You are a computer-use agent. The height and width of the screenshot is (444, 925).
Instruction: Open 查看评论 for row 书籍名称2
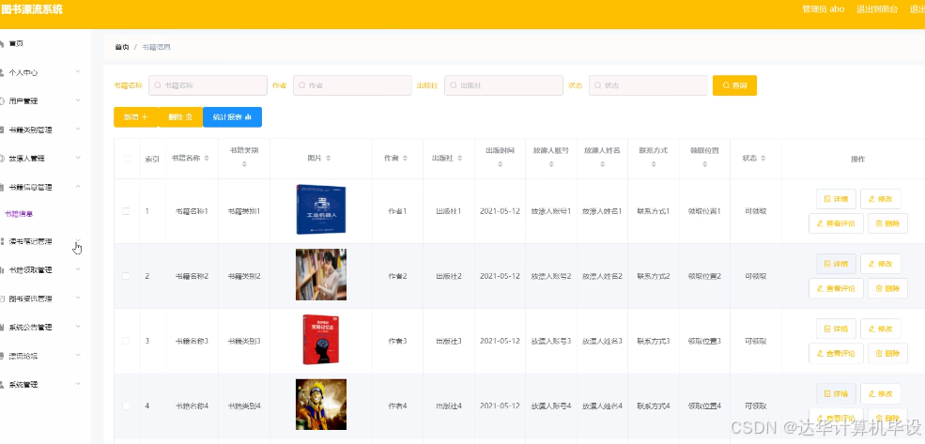coord(836,288)
